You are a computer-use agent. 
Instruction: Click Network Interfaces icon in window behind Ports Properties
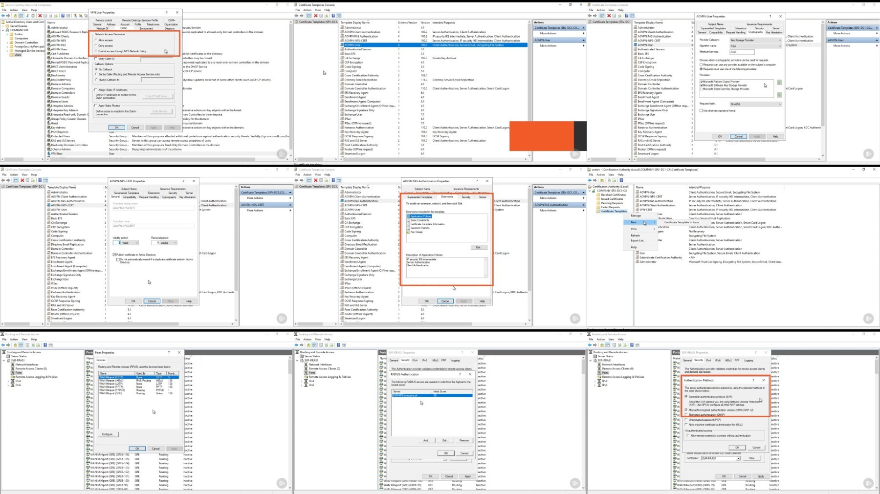pyautogui.click(x=13, y=365)
